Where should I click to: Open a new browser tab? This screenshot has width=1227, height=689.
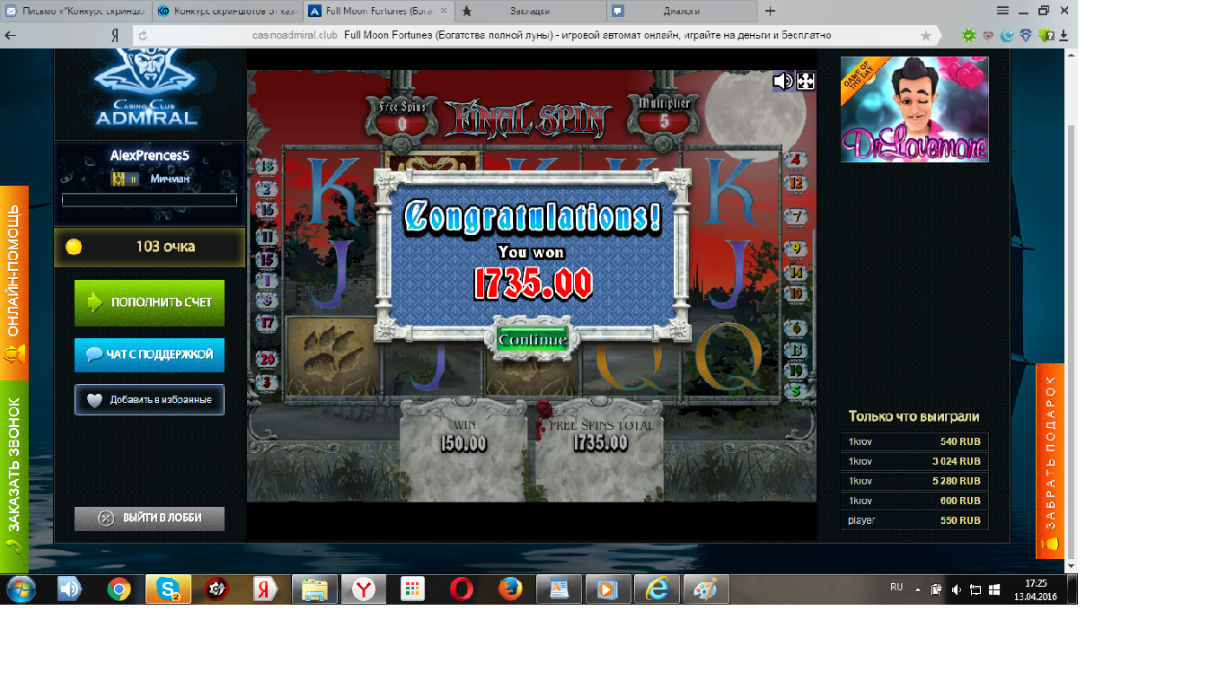(x=770, y=12)
